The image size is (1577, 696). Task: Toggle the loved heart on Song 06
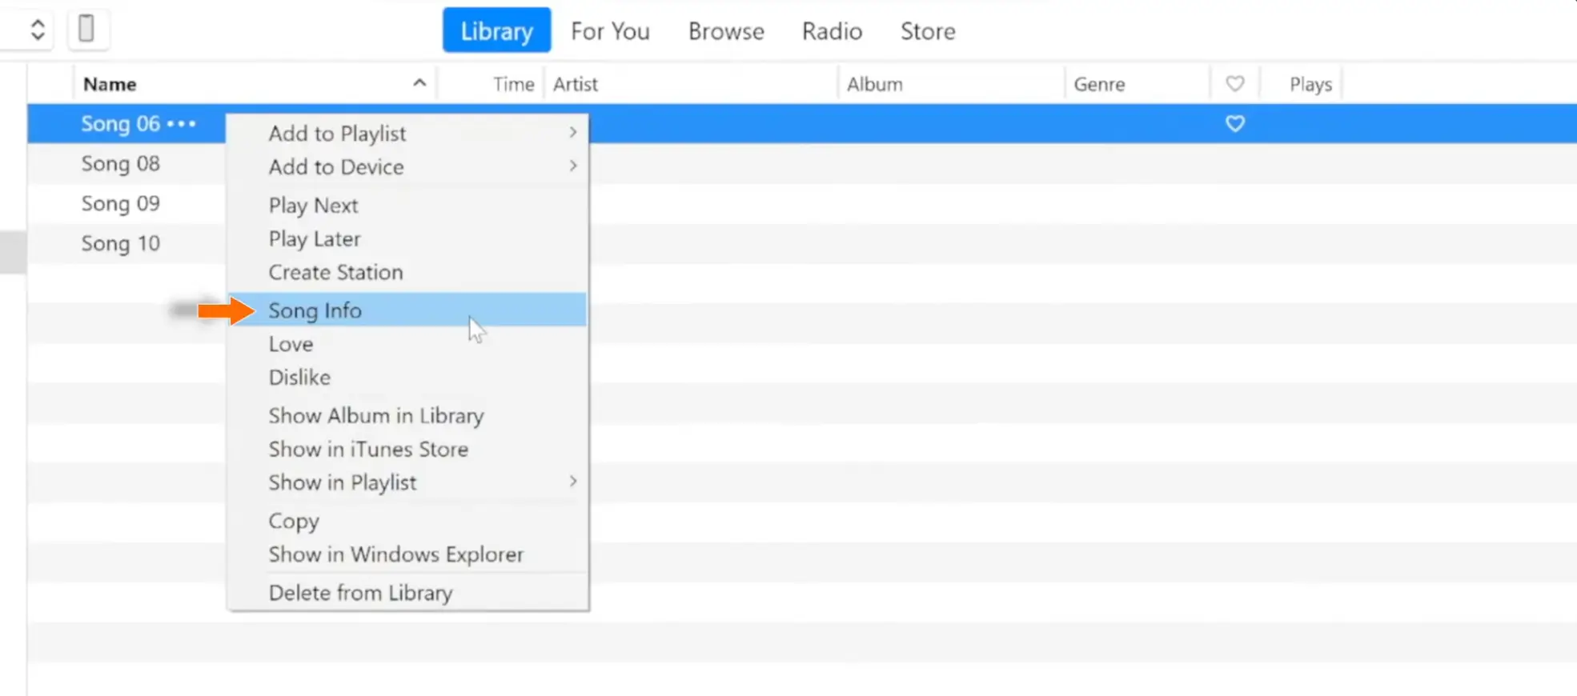[x=1235, y=124]
